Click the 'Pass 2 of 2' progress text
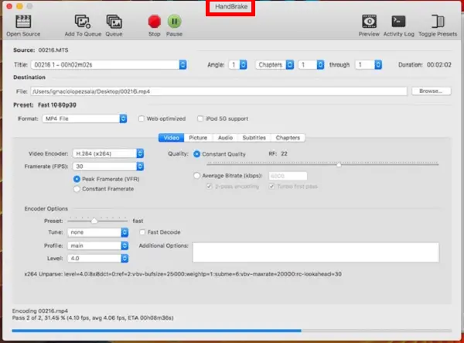This screenshot has height=343, width=464. click(93, 317)
